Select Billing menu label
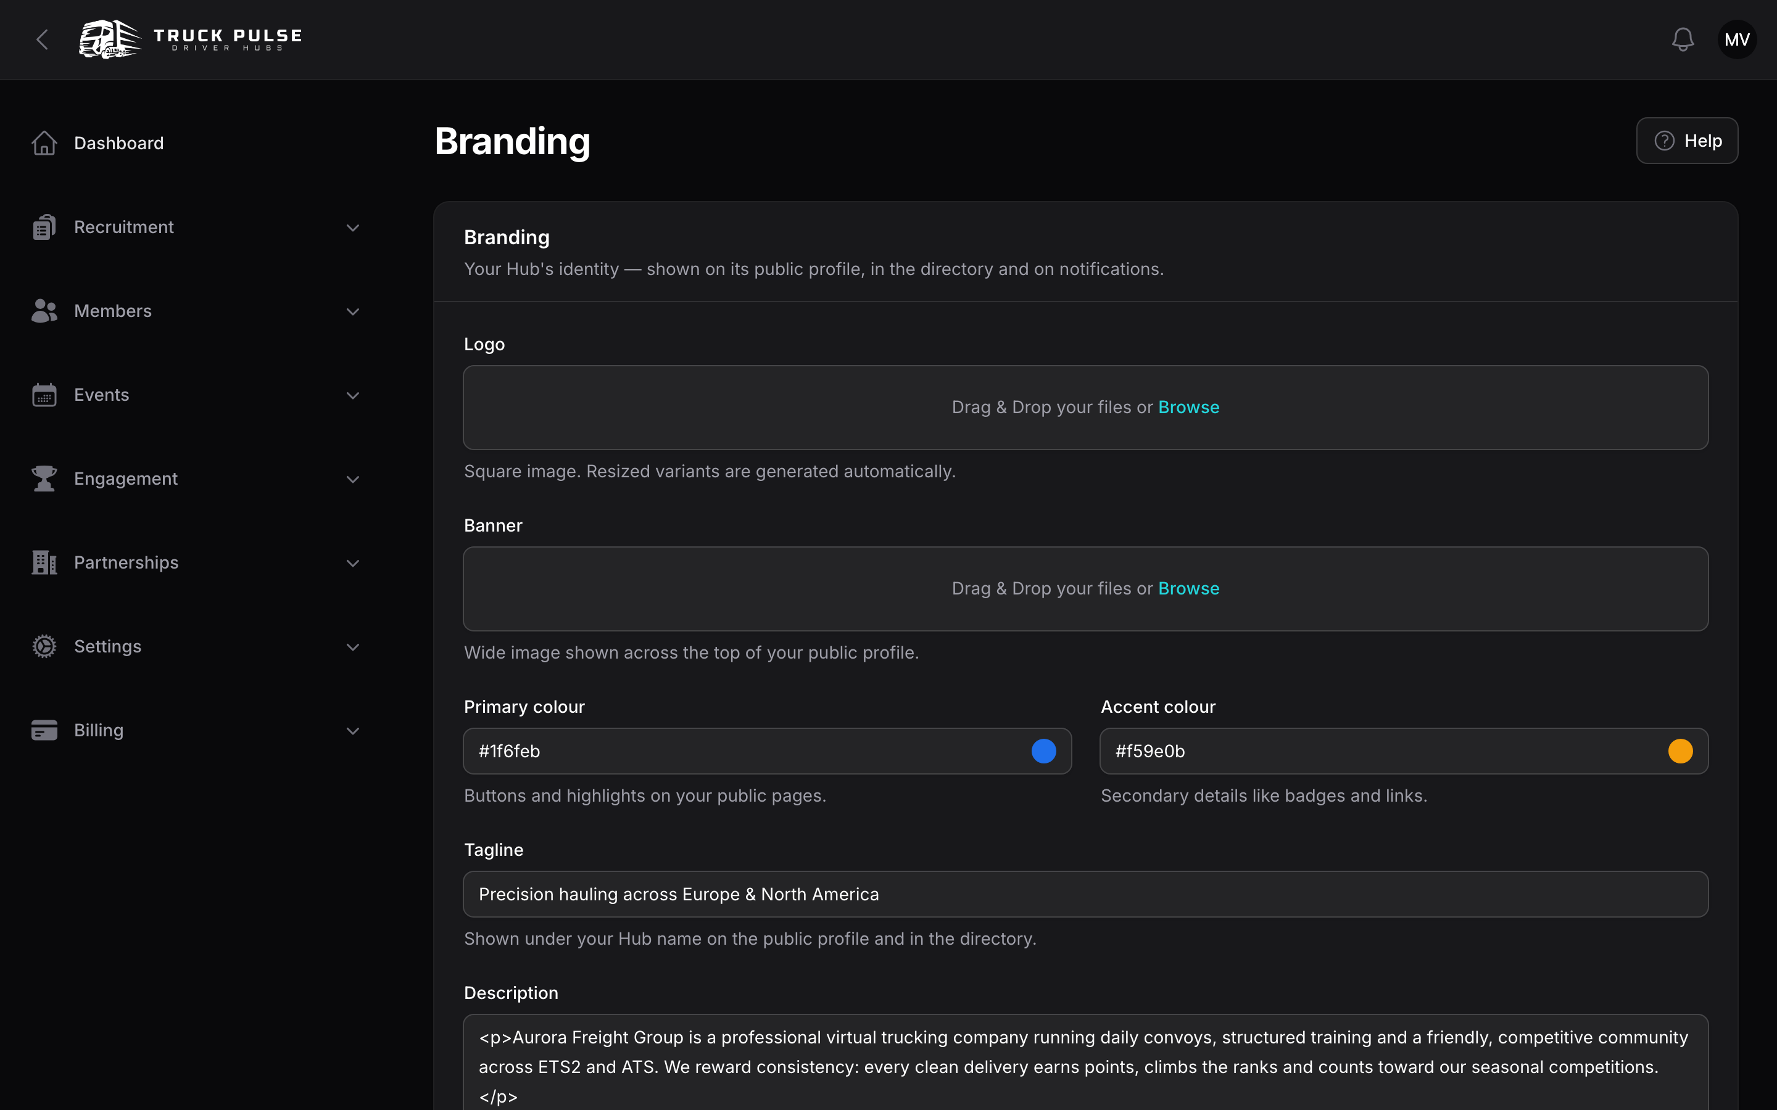Viewport: 1777px width, 1110px height. point(98,731)
